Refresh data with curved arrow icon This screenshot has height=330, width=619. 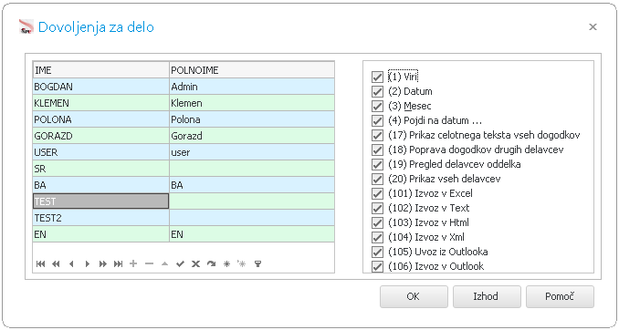(211, 264)
